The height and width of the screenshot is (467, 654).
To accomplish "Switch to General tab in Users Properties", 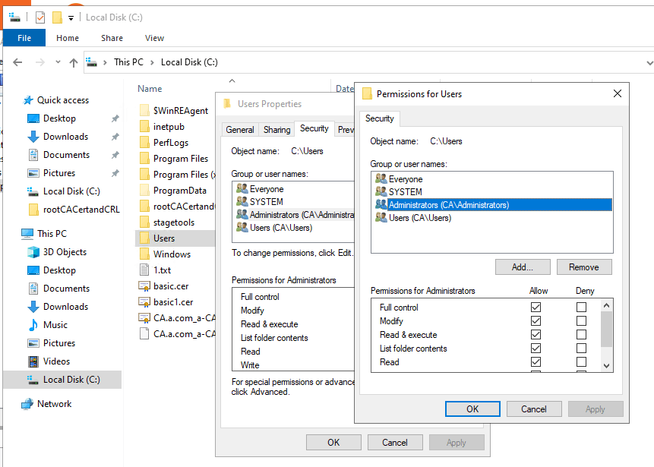I will 240,130.
